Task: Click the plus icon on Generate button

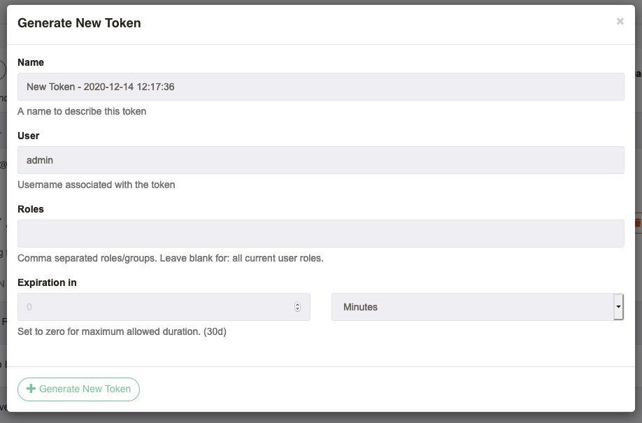Action: click(x=31, y=389)
